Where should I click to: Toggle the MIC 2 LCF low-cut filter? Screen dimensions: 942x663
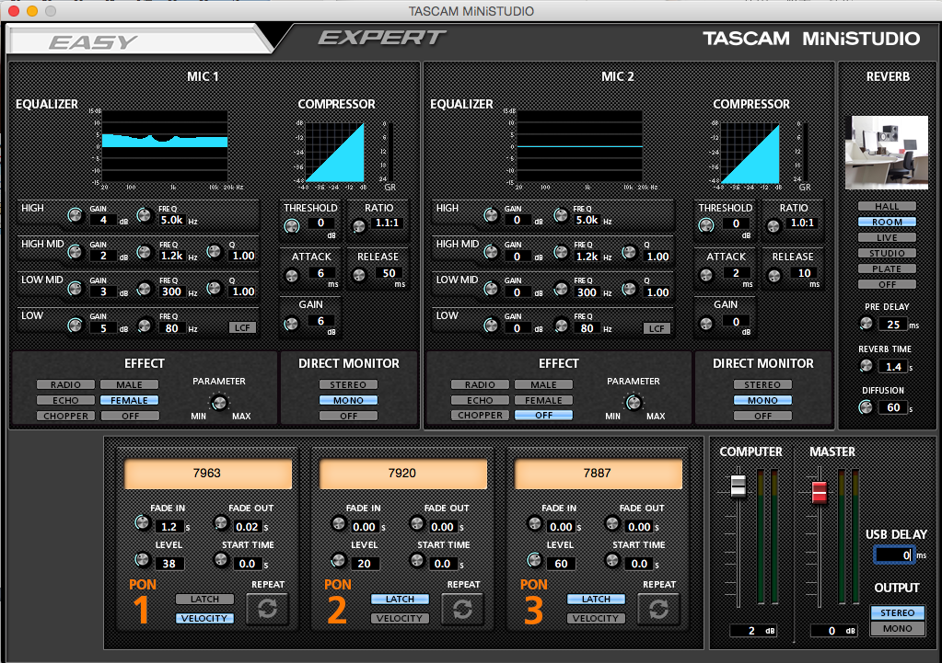click(x=657, y=328)
